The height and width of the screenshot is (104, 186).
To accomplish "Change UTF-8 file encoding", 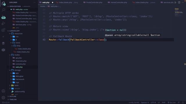I will coord(153,103).
